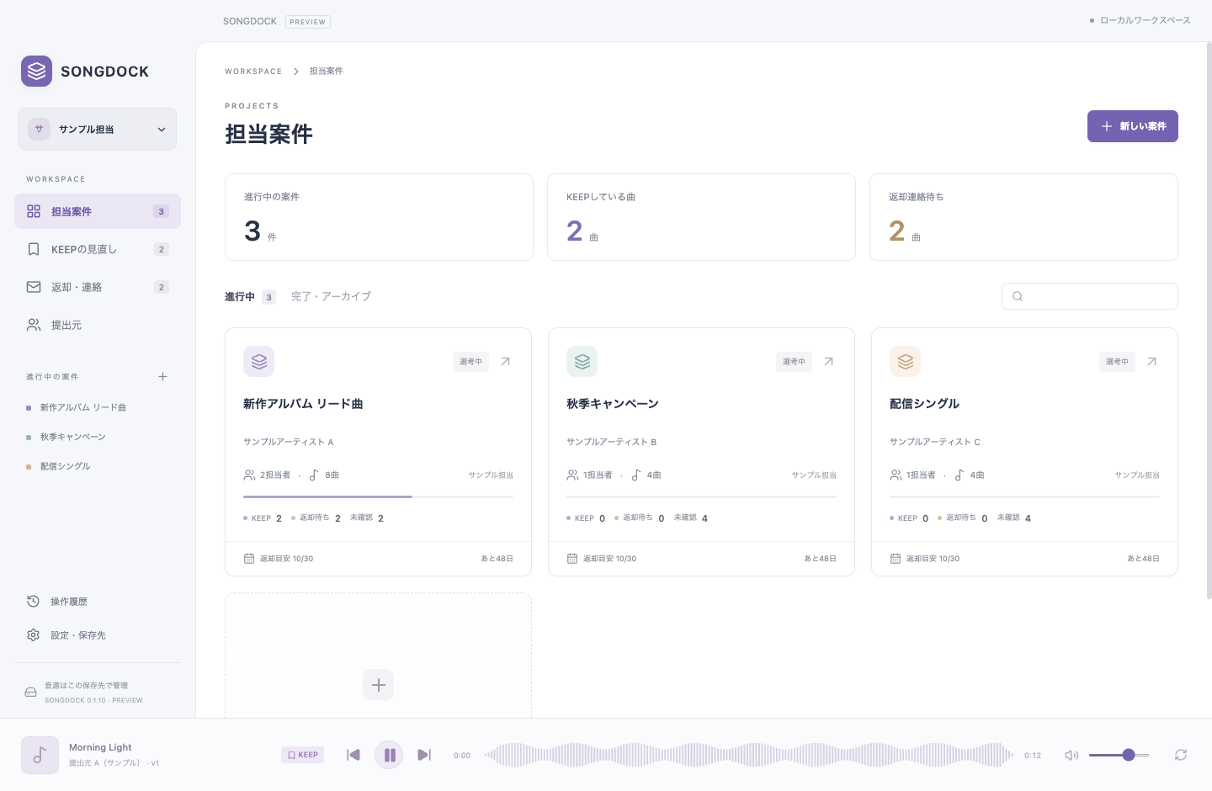Skip to the next track
This screenshot has height=791, width=1212.
pos(424,755)
